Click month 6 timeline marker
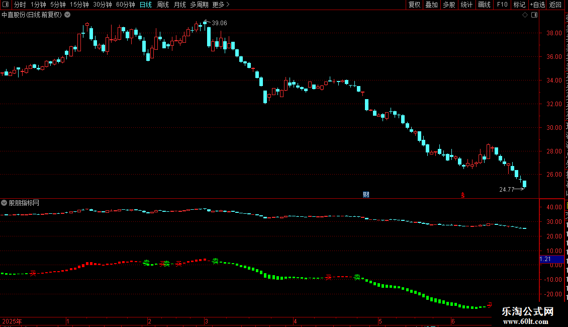The height and width of the screenshot is (327, 568). click(453, 321)
